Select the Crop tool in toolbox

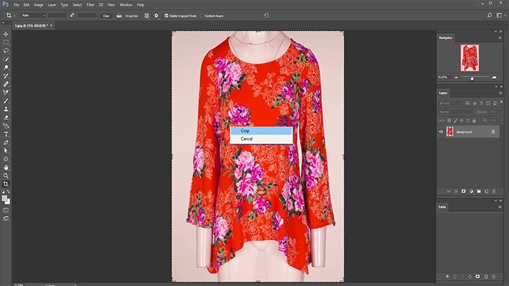[6, 184]
